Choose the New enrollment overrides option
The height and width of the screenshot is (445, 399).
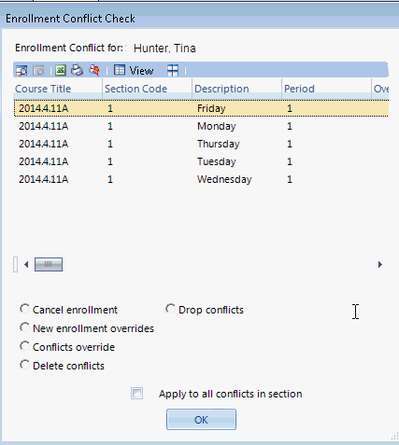click(x=24, y=327)
